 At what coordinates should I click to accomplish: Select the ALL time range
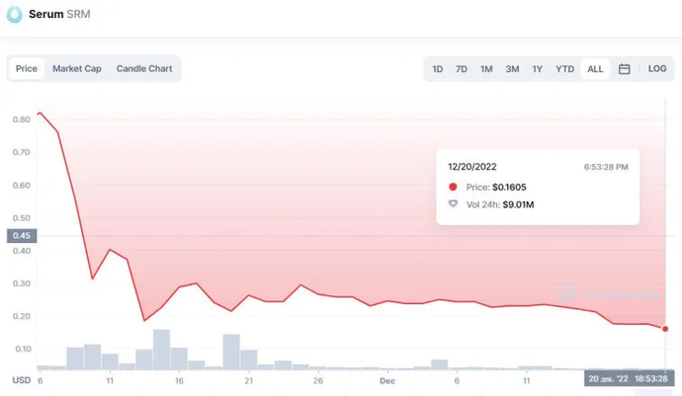(595, 69)
